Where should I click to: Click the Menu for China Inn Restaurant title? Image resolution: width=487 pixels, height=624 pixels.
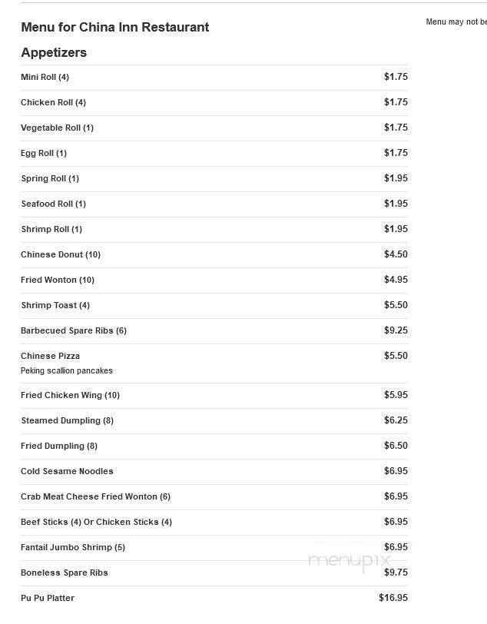115,27
